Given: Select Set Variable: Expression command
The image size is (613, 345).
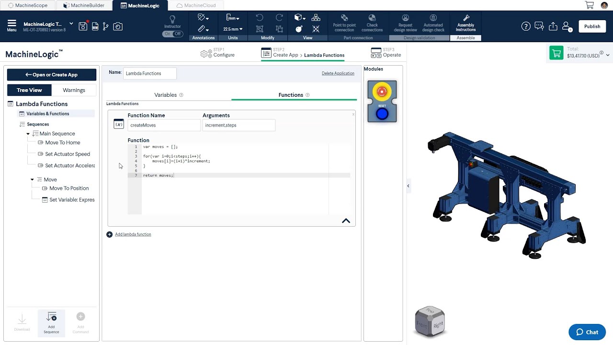Looking at the screenshot, I should click(x=68, y=200).
